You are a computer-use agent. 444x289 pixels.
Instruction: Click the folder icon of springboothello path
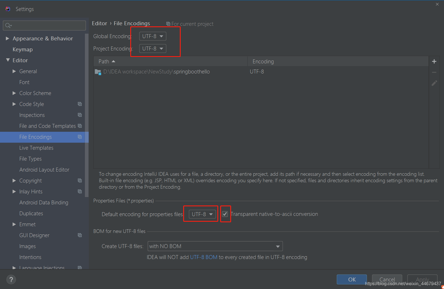(x=98, y=72)
